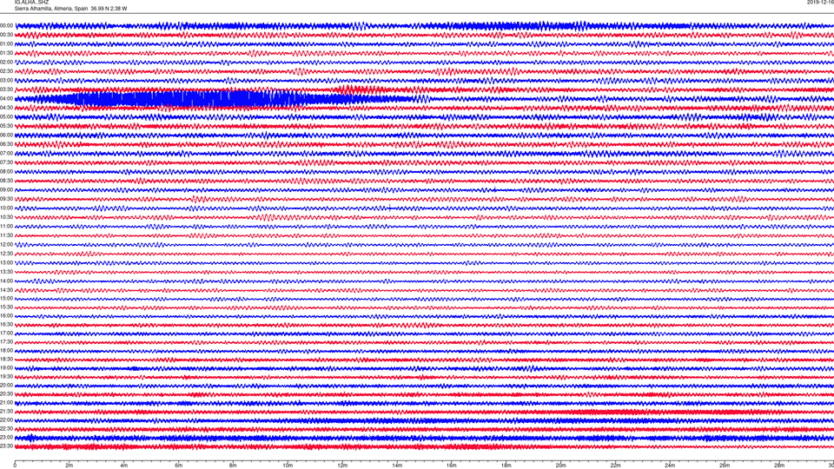Pick the 02:00 time label
The height and width of the screenshot is (469, 834).
[6, 63]
